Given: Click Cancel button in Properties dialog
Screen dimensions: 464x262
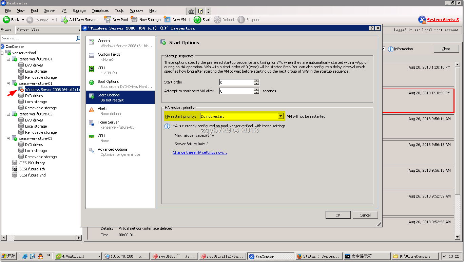Looking at the screenshot, I should point(365,215).
